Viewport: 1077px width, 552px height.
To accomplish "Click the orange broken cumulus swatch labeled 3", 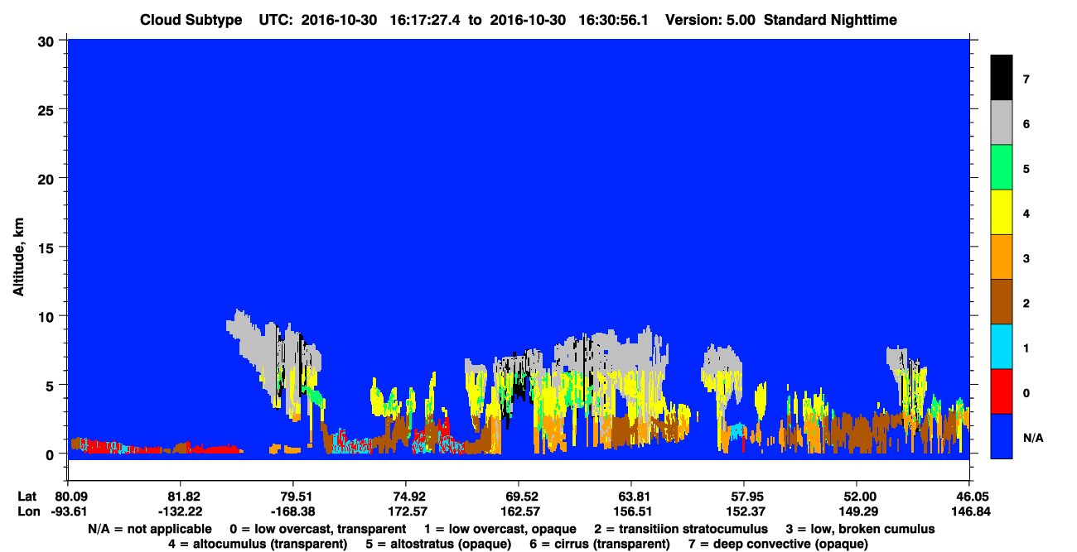I will (x=1001, y=257).
